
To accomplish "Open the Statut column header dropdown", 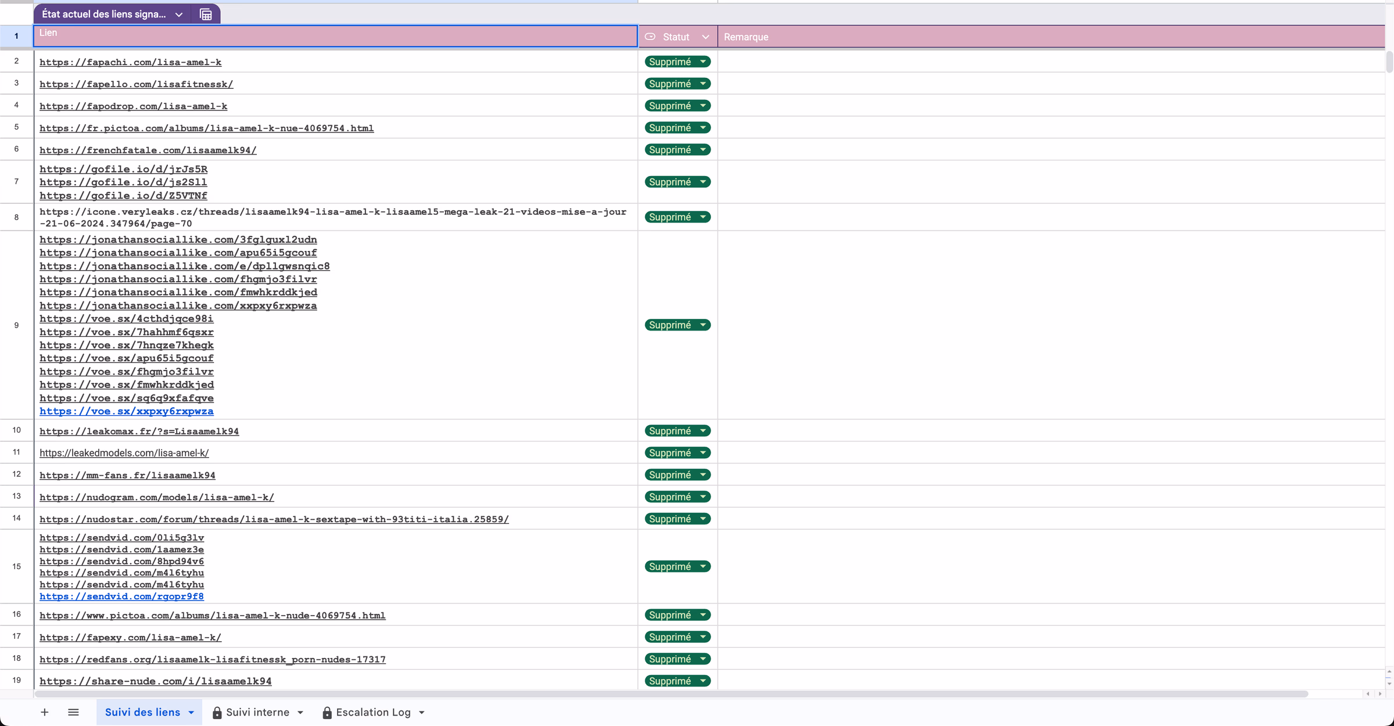I will point(705,37).
